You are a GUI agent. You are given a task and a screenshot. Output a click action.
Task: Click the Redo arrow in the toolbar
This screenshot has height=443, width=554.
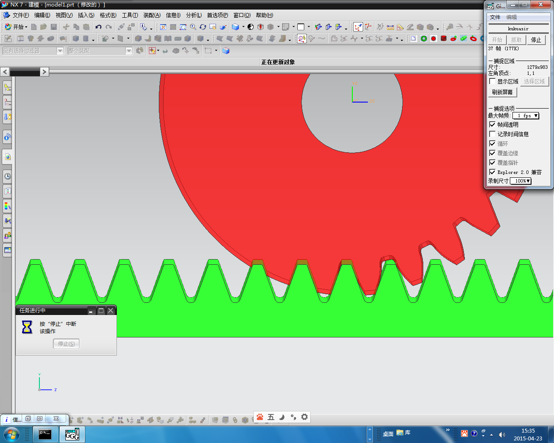109,27
